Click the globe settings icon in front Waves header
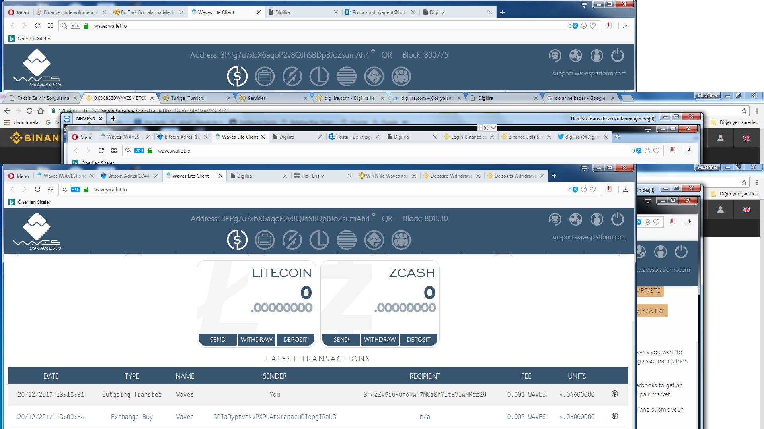The width and height of the screenshot is (764, 429). click(575, 219)
